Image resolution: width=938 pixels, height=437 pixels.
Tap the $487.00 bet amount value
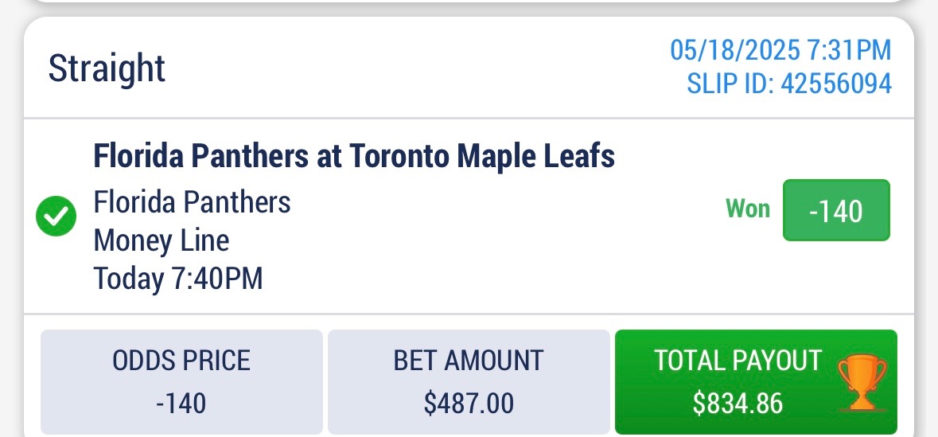(469, 404)
